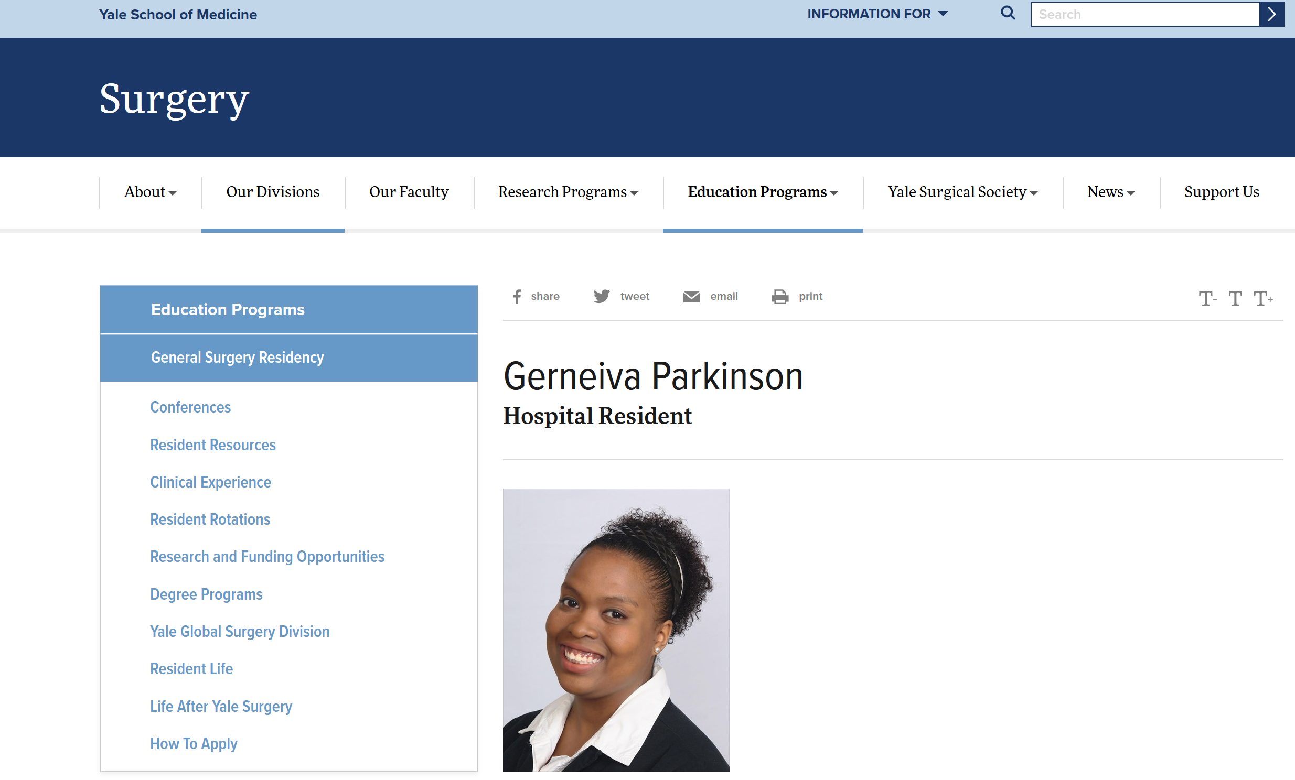Open Clinical Experience page
The width and height of the screenshot is (1295, 780).
pyautogui.click(x=211, y=482)
